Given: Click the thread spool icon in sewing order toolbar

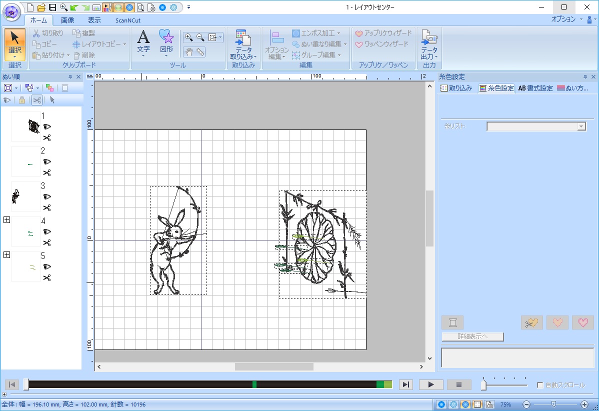Looking at the screenshot, I should pyautogui.click(x=65, y=88).
